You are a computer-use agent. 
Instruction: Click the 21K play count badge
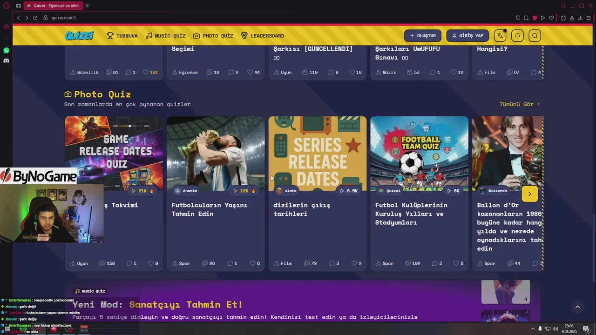[x=142, y=191]
